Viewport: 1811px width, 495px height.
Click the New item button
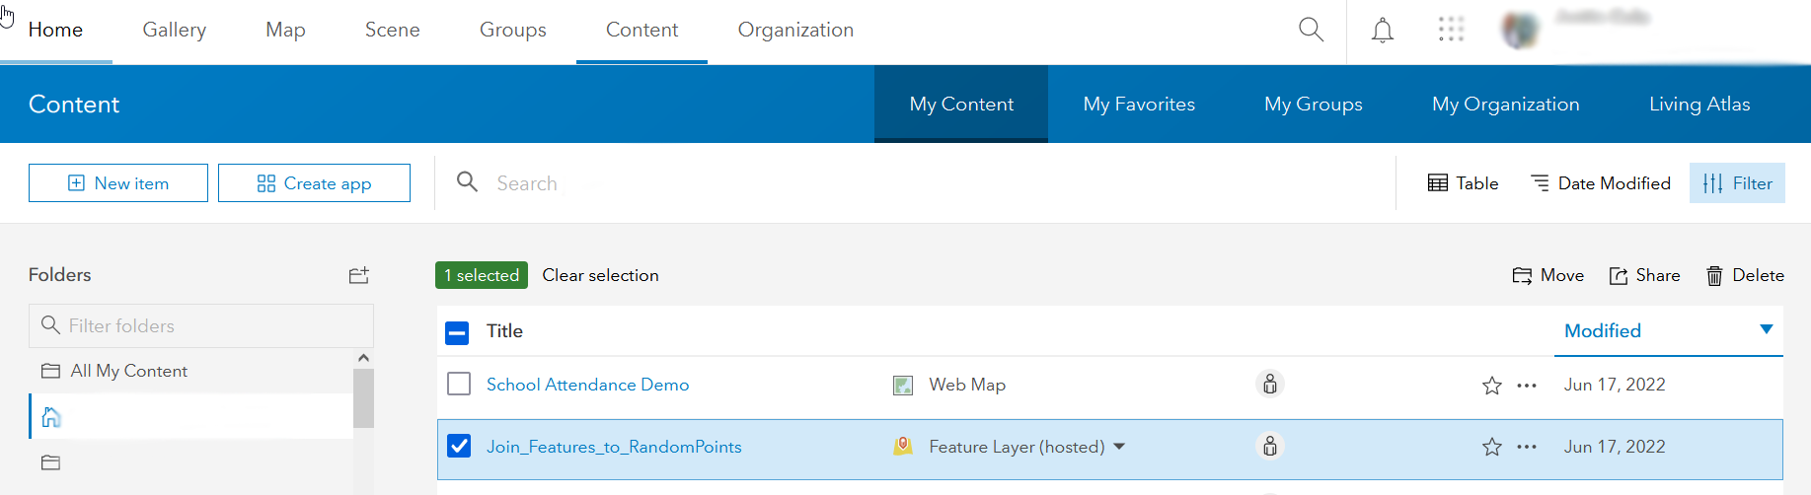tap(118, 183)
